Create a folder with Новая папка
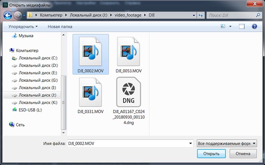Screen dimensions: 265x165 click(60, 27)
